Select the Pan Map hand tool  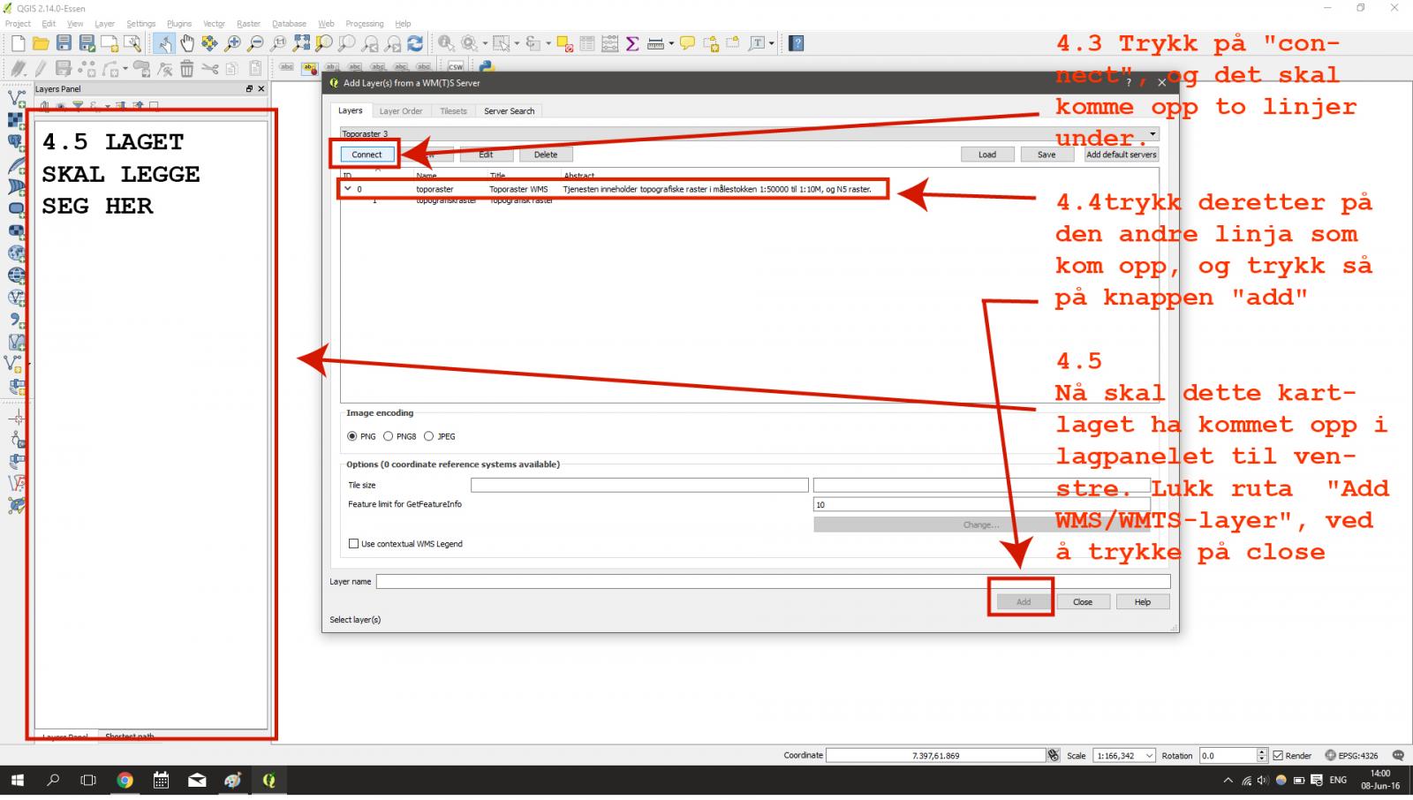coord(186,43)
